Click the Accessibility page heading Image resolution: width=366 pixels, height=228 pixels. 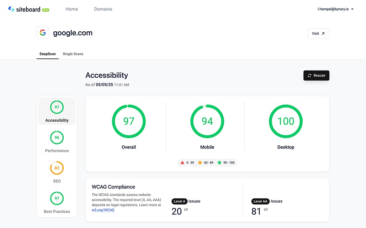point(107,75)
